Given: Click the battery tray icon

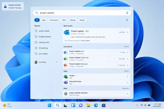Looking at the screenshot, I should (x=149, y=105).
